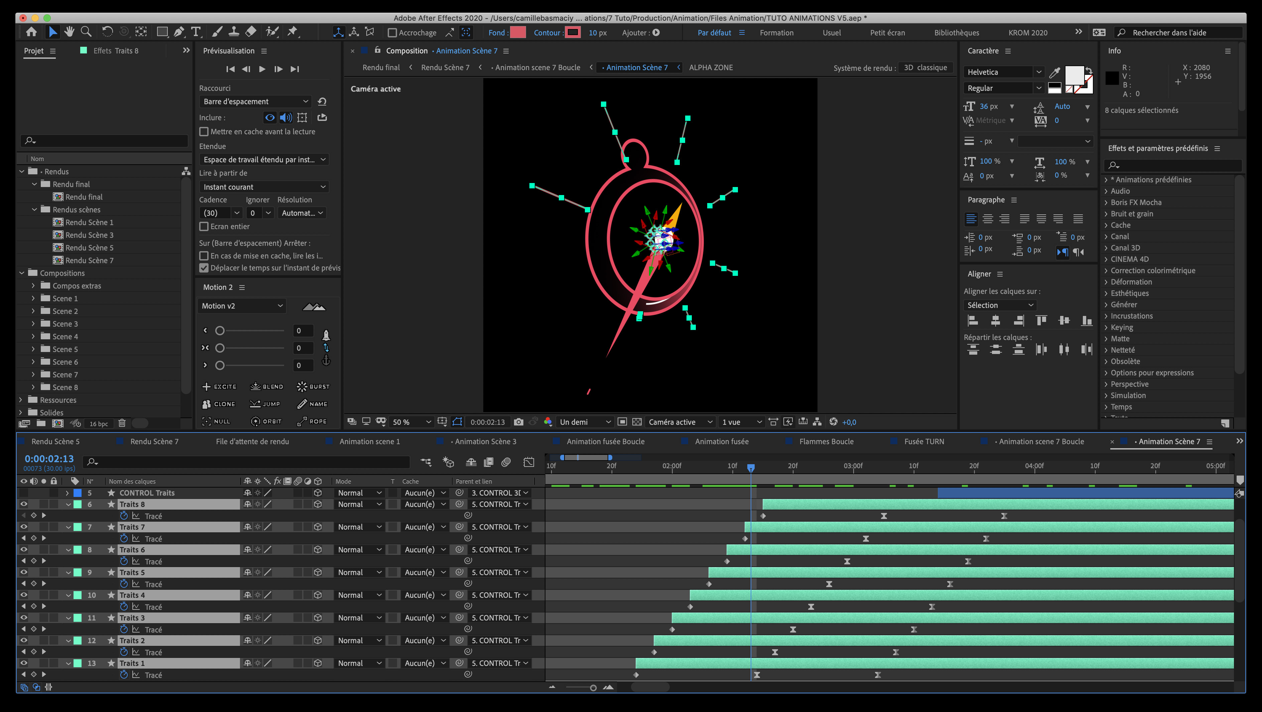Check Mettre en cache avant la lecture

click(x=204, y=132)
